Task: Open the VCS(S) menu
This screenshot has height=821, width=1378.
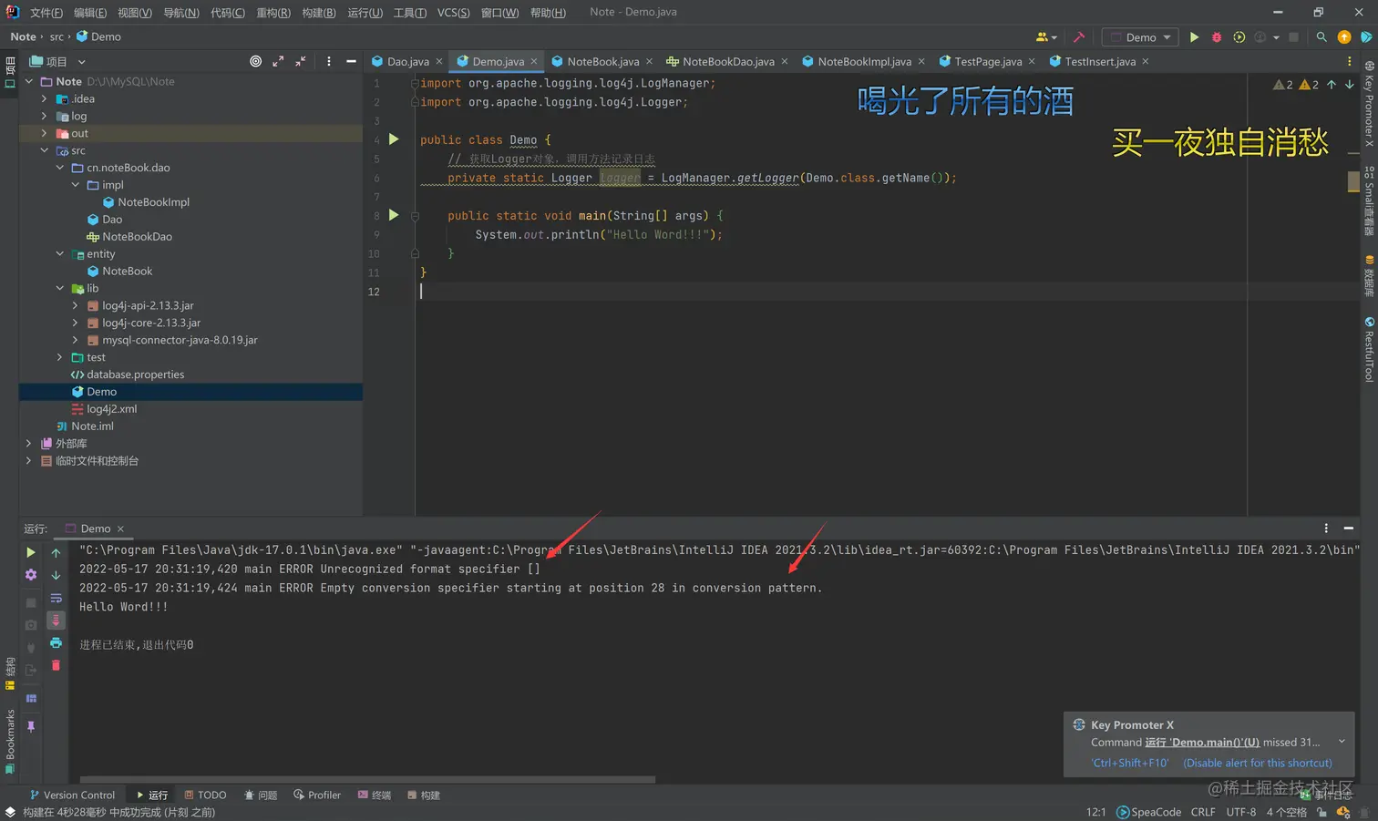Action: 453,13
